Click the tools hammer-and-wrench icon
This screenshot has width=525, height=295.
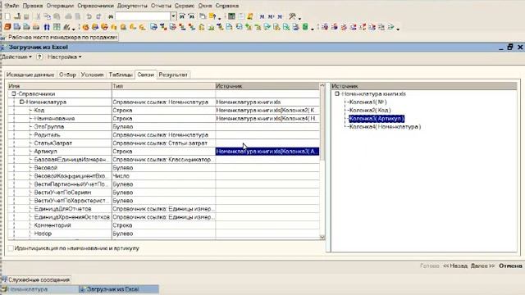(x=292, y=16)
